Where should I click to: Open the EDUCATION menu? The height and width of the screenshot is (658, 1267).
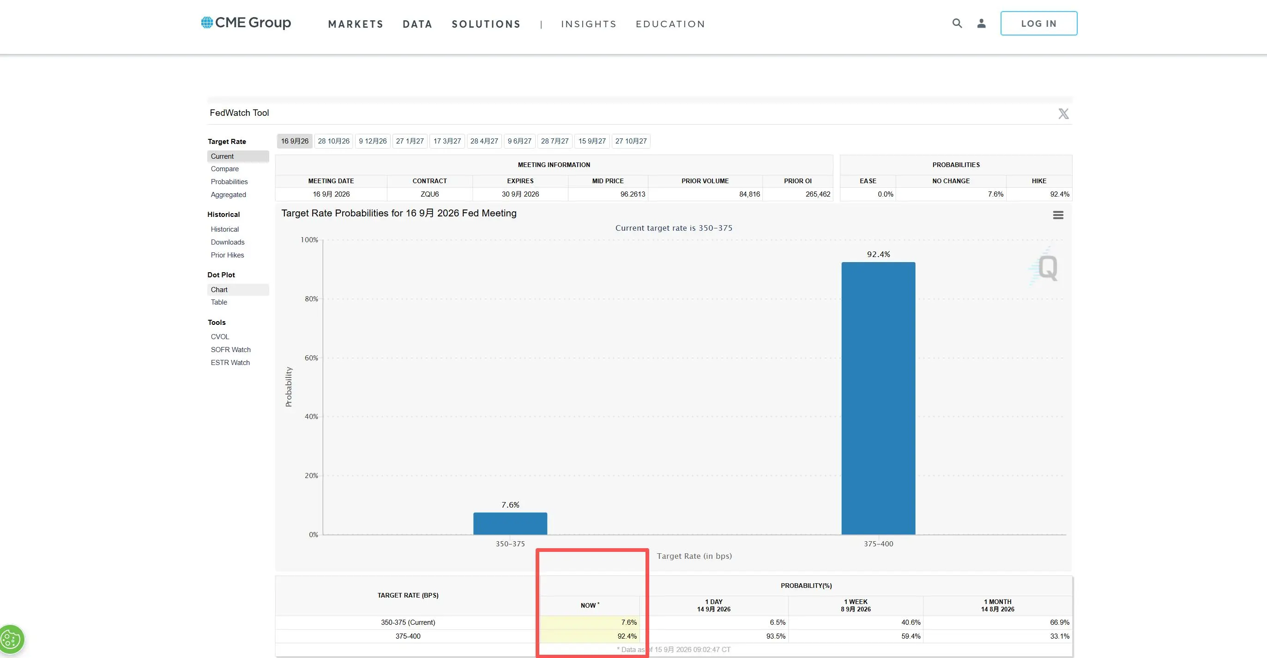[670, 24]
